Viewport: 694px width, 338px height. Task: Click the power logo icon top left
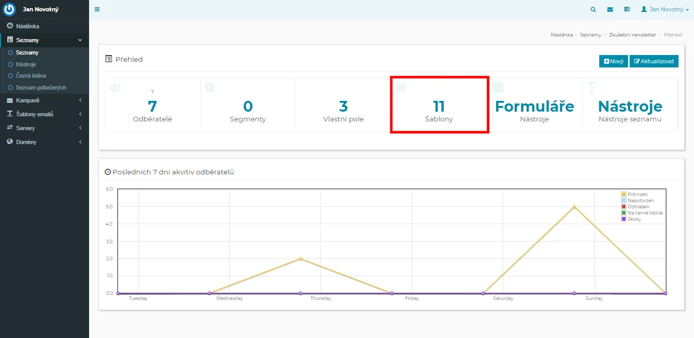10,9
